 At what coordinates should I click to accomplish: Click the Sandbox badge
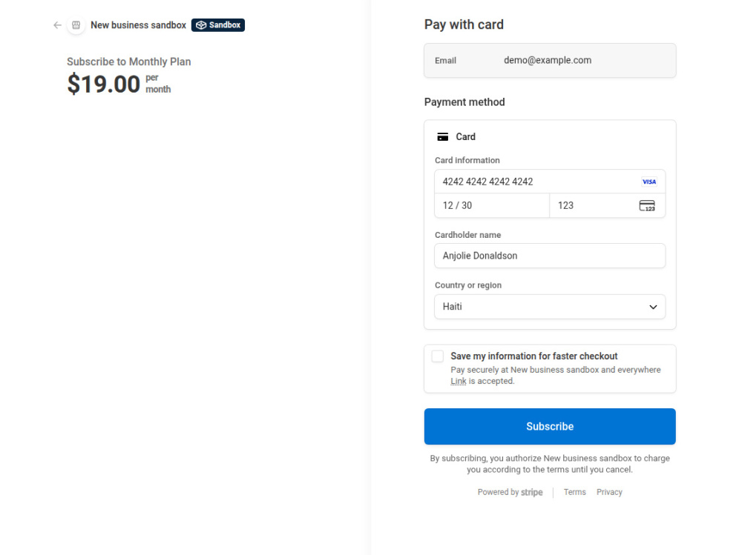(217, 25)
